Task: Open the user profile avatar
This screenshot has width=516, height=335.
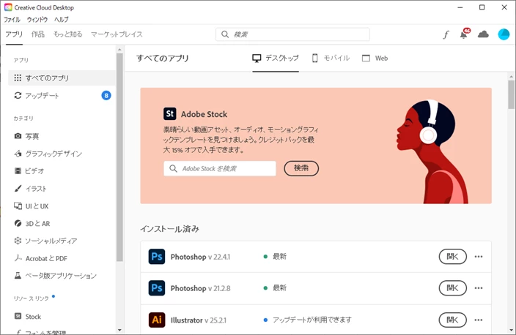Action: point(504,34)
